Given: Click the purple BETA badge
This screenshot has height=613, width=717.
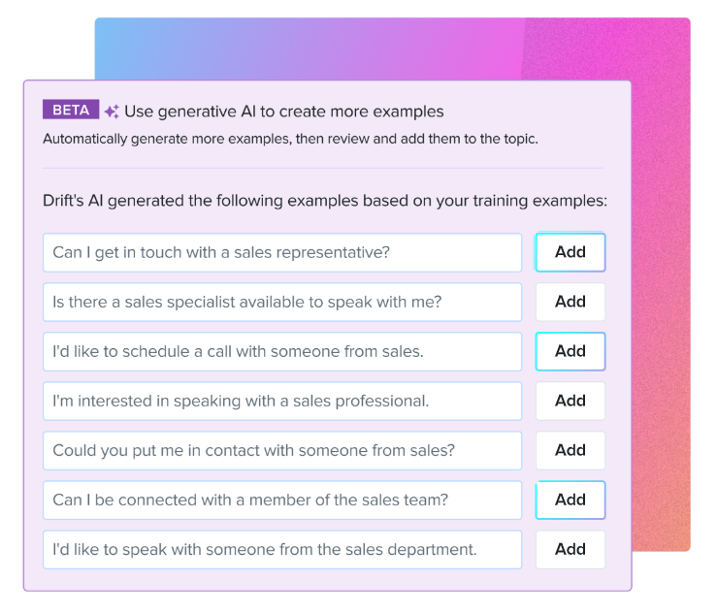Looking at the screenshot, I should click(71, 110).
